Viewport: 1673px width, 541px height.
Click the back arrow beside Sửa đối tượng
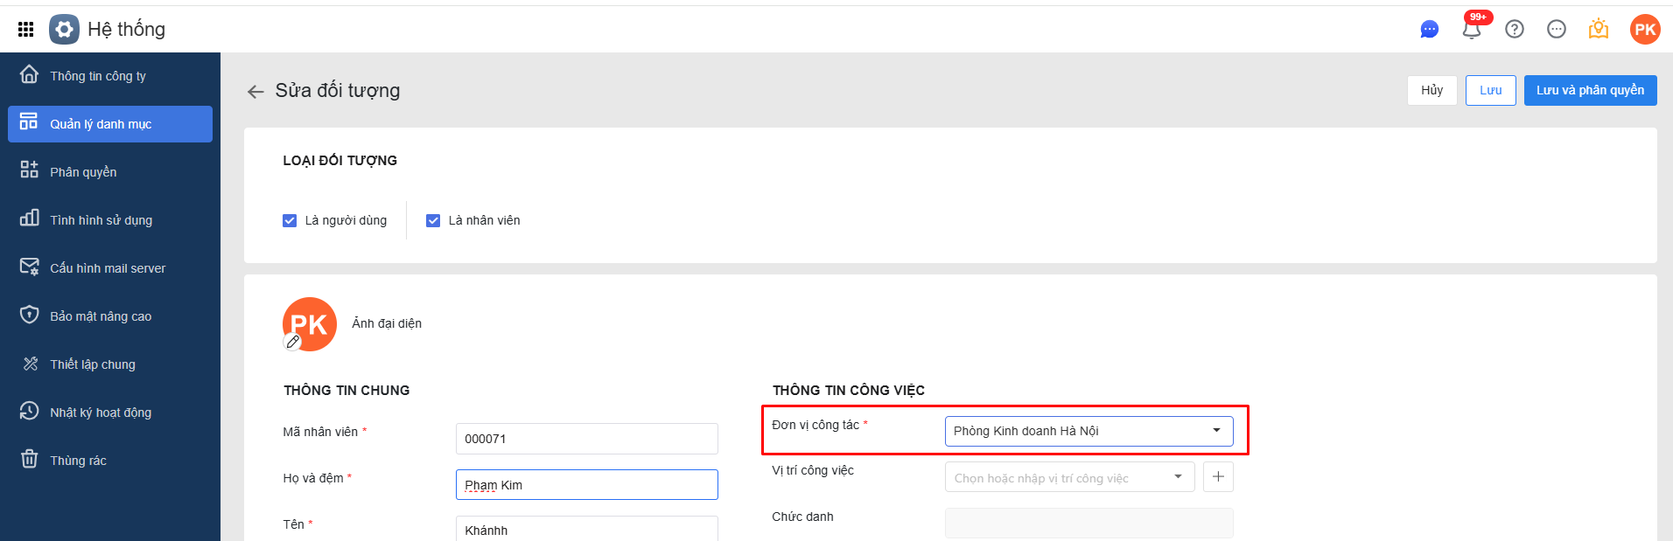click(255, 92)
